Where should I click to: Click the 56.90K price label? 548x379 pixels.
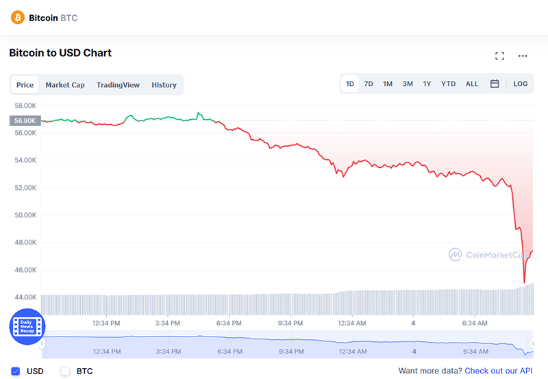click(25, 121)
